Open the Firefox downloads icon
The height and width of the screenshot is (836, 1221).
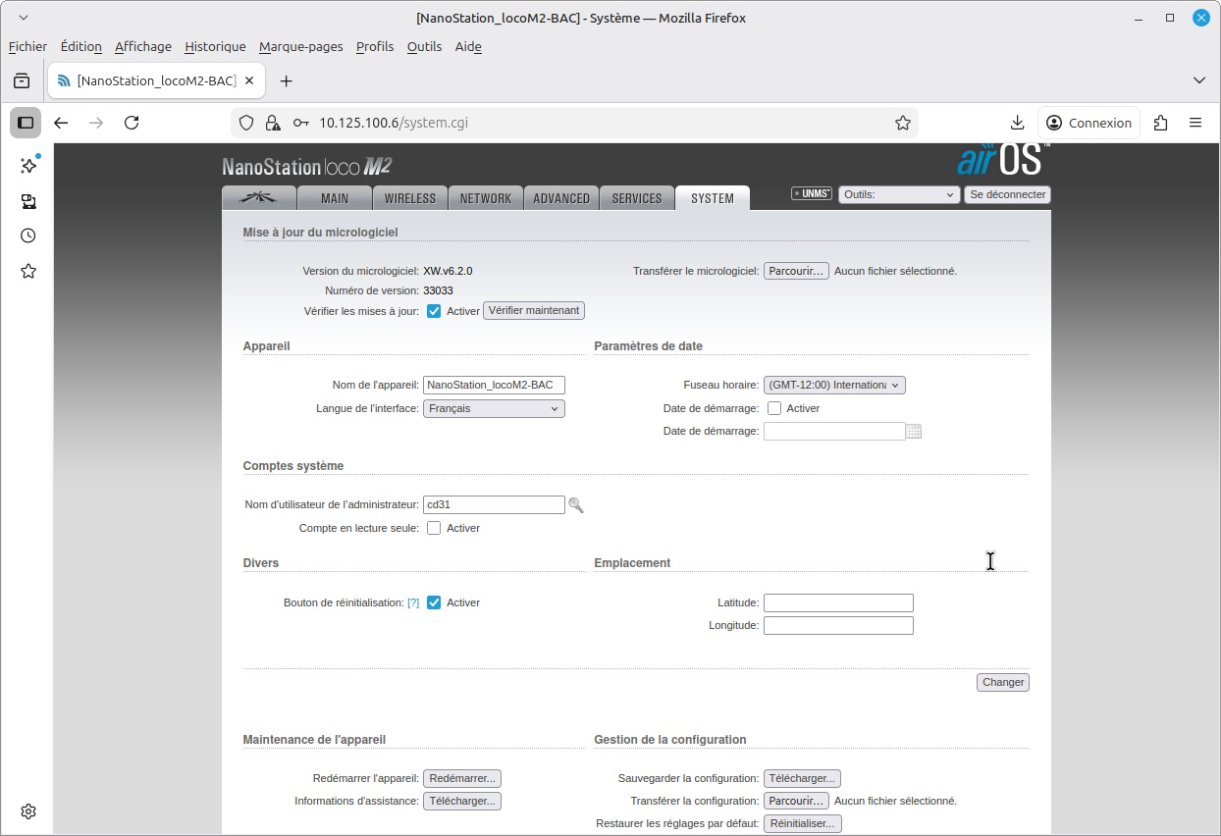[1017, 123]
